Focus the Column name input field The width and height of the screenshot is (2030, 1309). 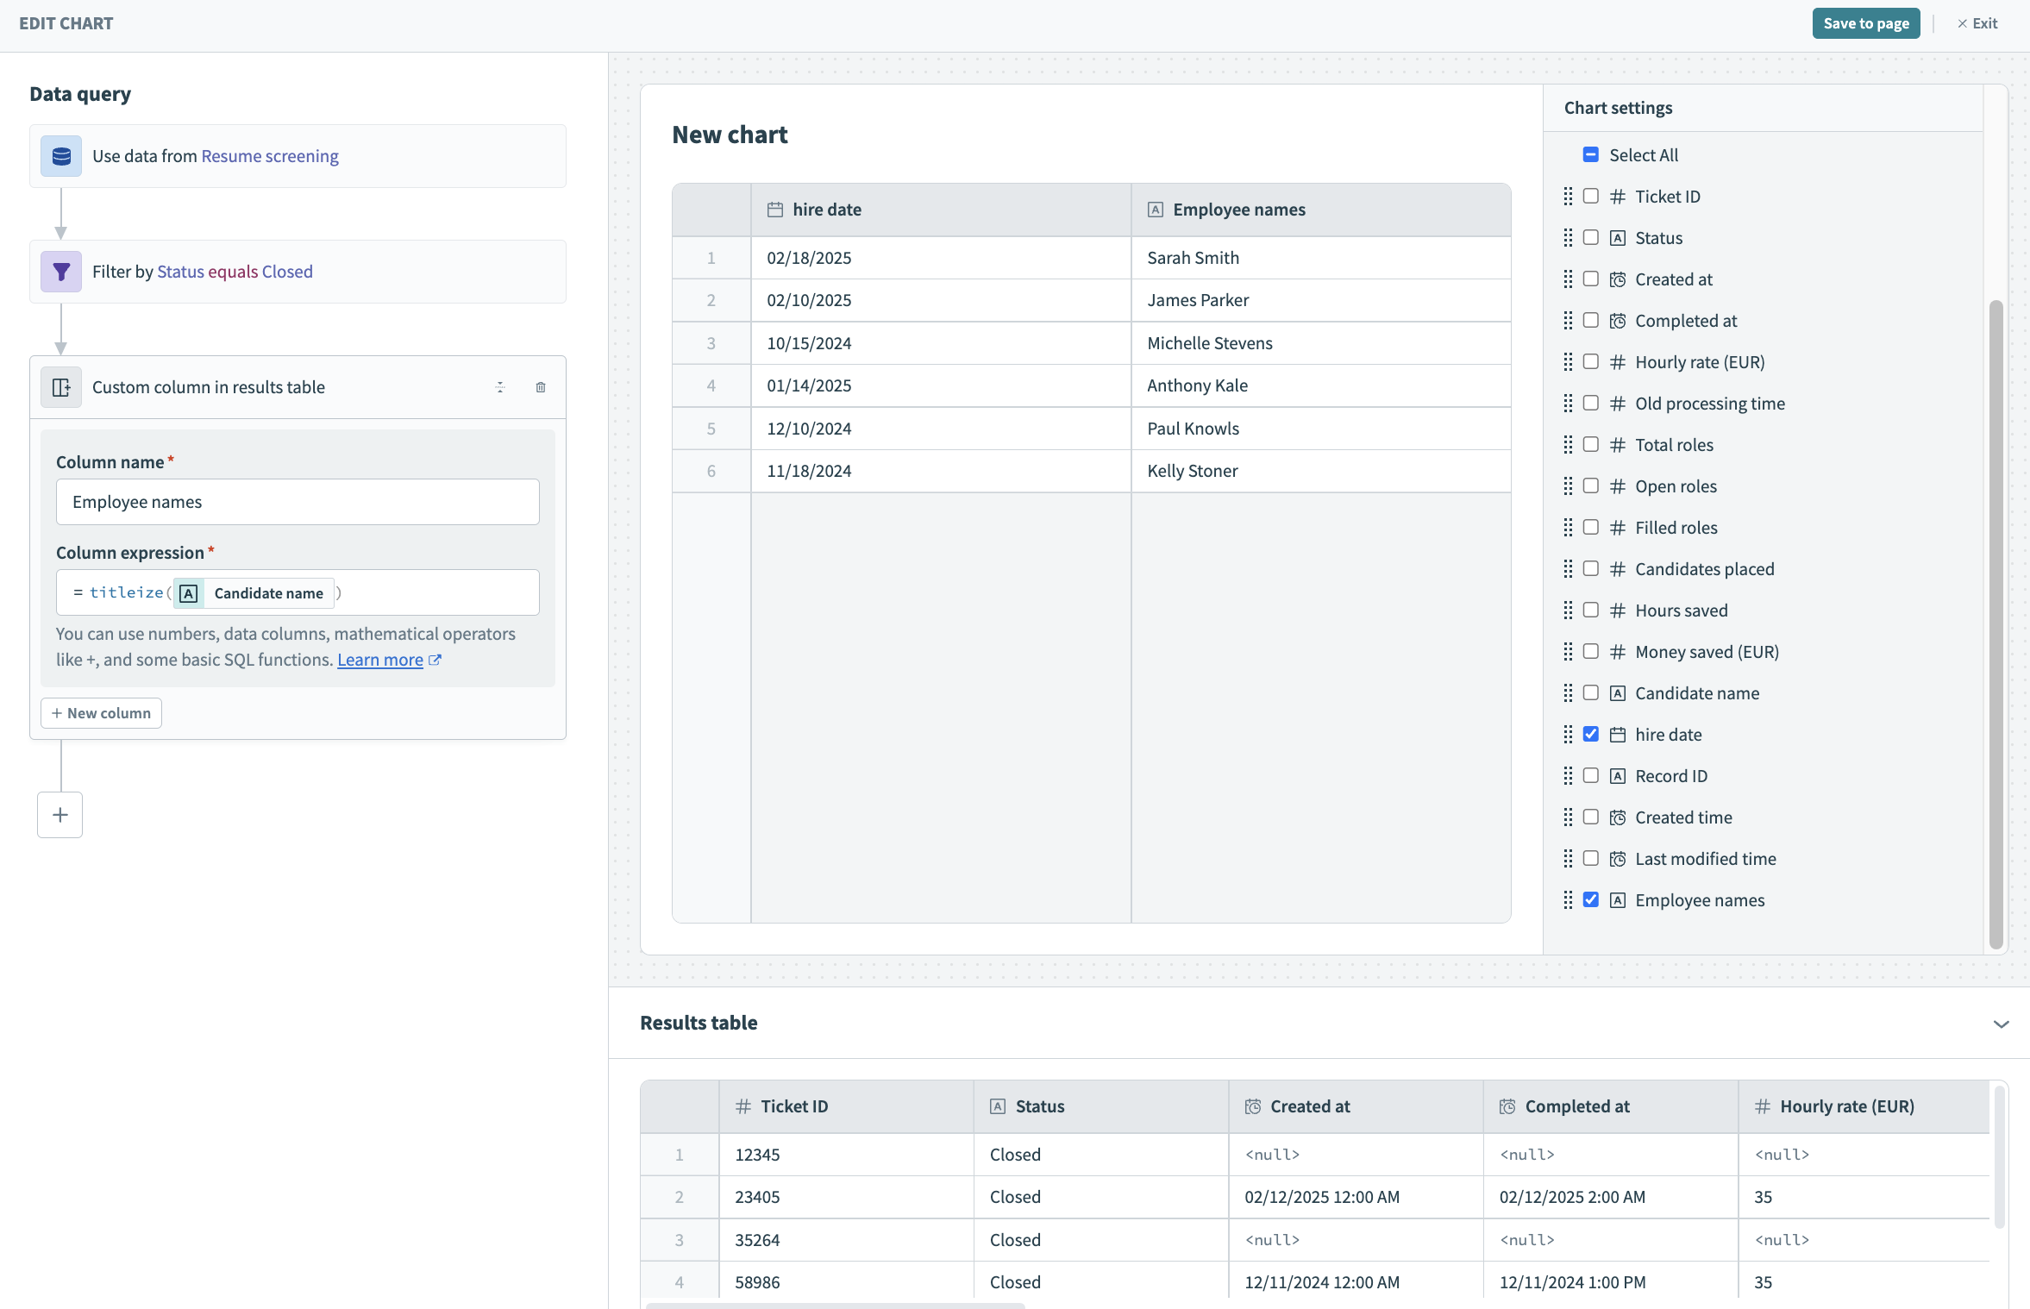[x=298, y=502]
